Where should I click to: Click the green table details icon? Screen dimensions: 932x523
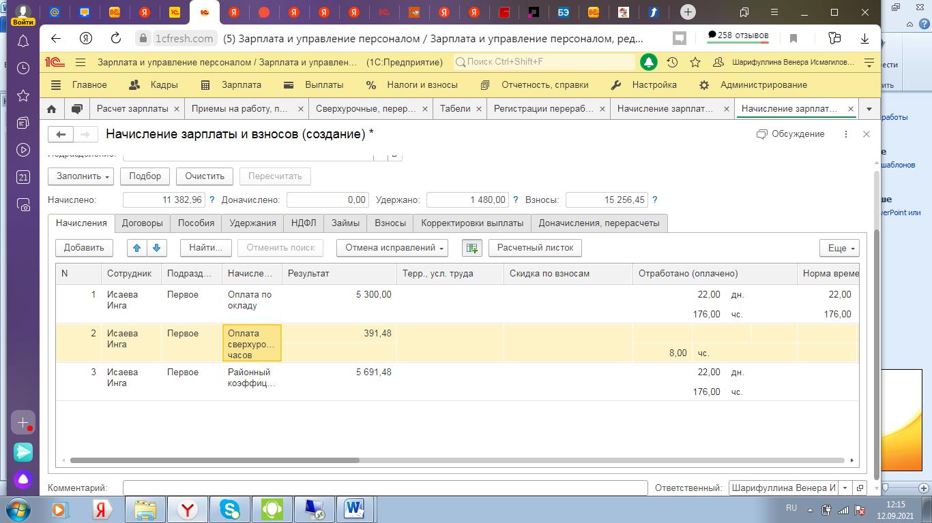[x=471, y=248]
